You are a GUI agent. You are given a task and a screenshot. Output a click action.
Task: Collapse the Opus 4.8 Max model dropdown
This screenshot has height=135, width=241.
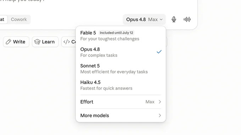coord(144,19)
